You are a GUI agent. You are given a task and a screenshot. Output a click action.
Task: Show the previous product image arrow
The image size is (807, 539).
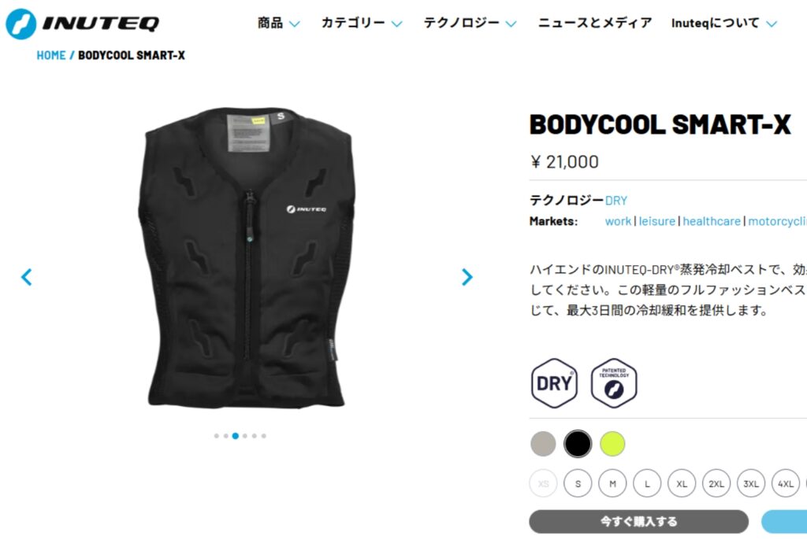coord(26,277)
